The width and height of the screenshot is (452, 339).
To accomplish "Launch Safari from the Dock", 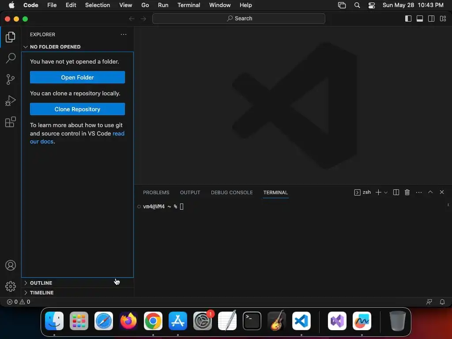I will (x=103, y=320).
